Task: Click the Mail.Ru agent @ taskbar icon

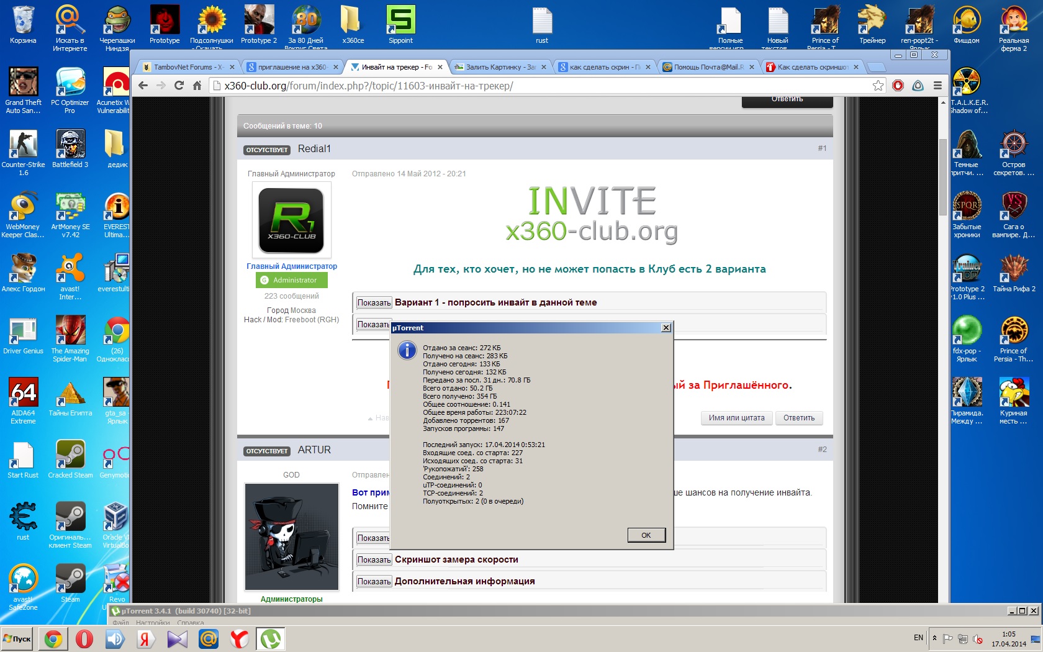Action: (x=209, y=638)
